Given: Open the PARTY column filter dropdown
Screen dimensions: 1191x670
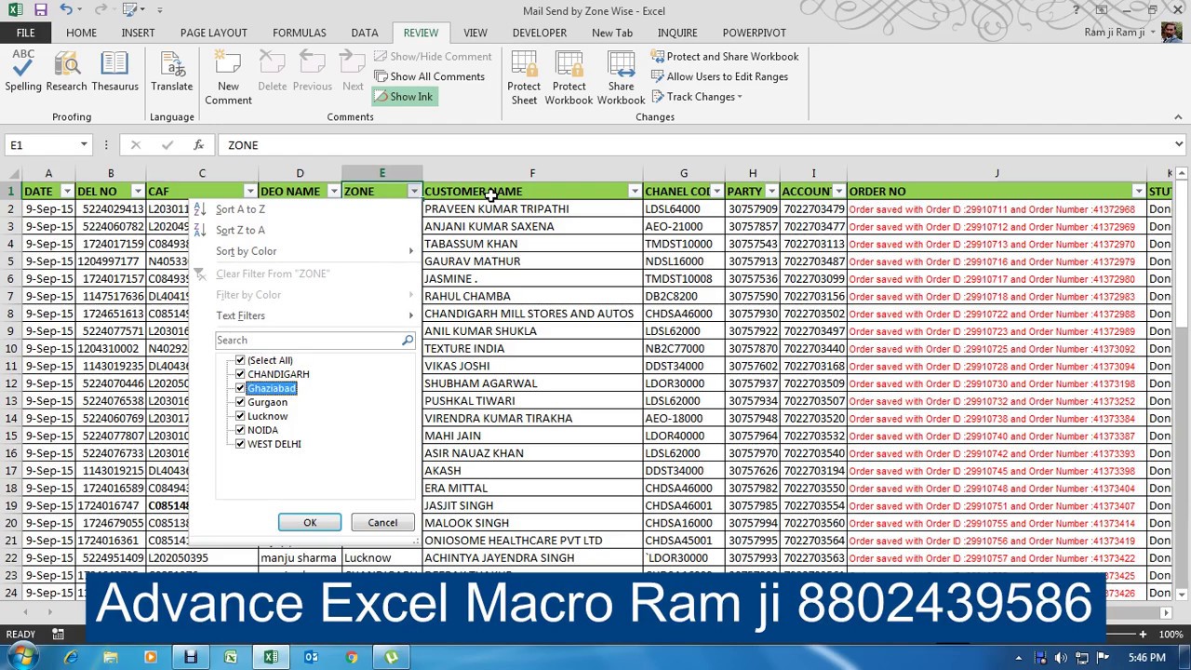Looking at the screenshot, I should coord(771,192).
